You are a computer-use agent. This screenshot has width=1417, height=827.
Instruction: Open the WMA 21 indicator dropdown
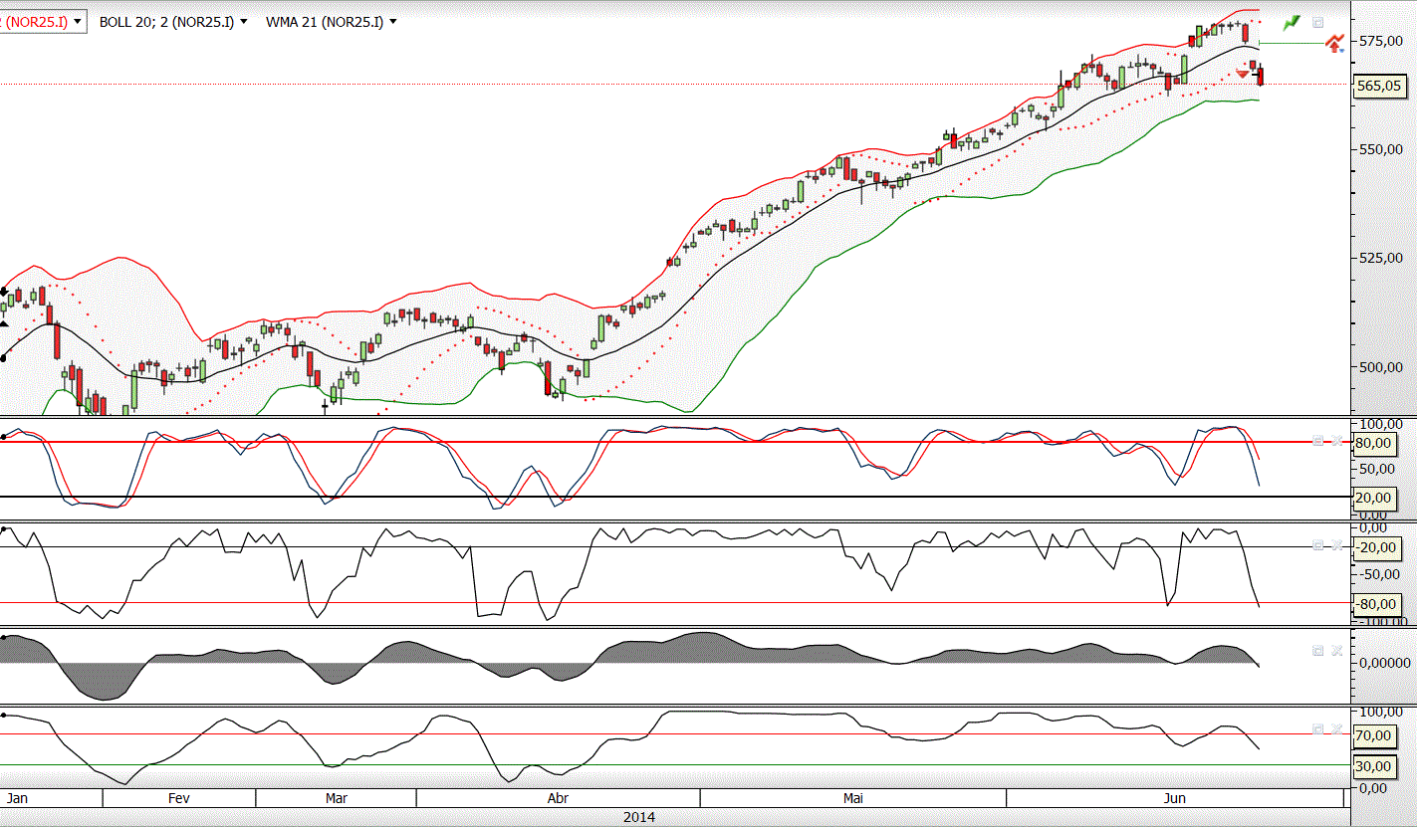click(393, 21)
